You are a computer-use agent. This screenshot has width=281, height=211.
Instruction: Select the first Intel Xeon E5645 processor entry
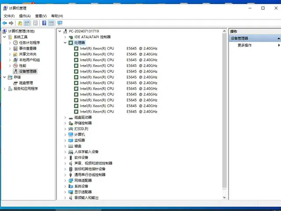pos(119,48)
